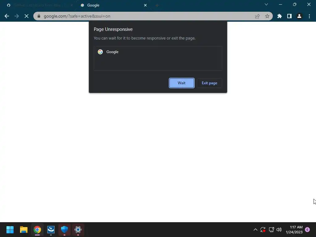
Task: Select the Google entry in the unresponsive list
Action: [x=158, y=52]
